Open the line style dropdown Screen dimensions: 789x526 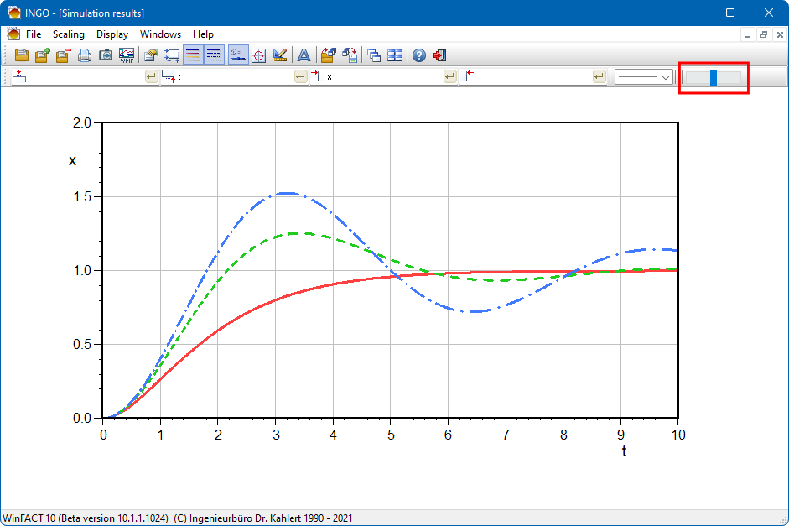[x=644, y=77]
